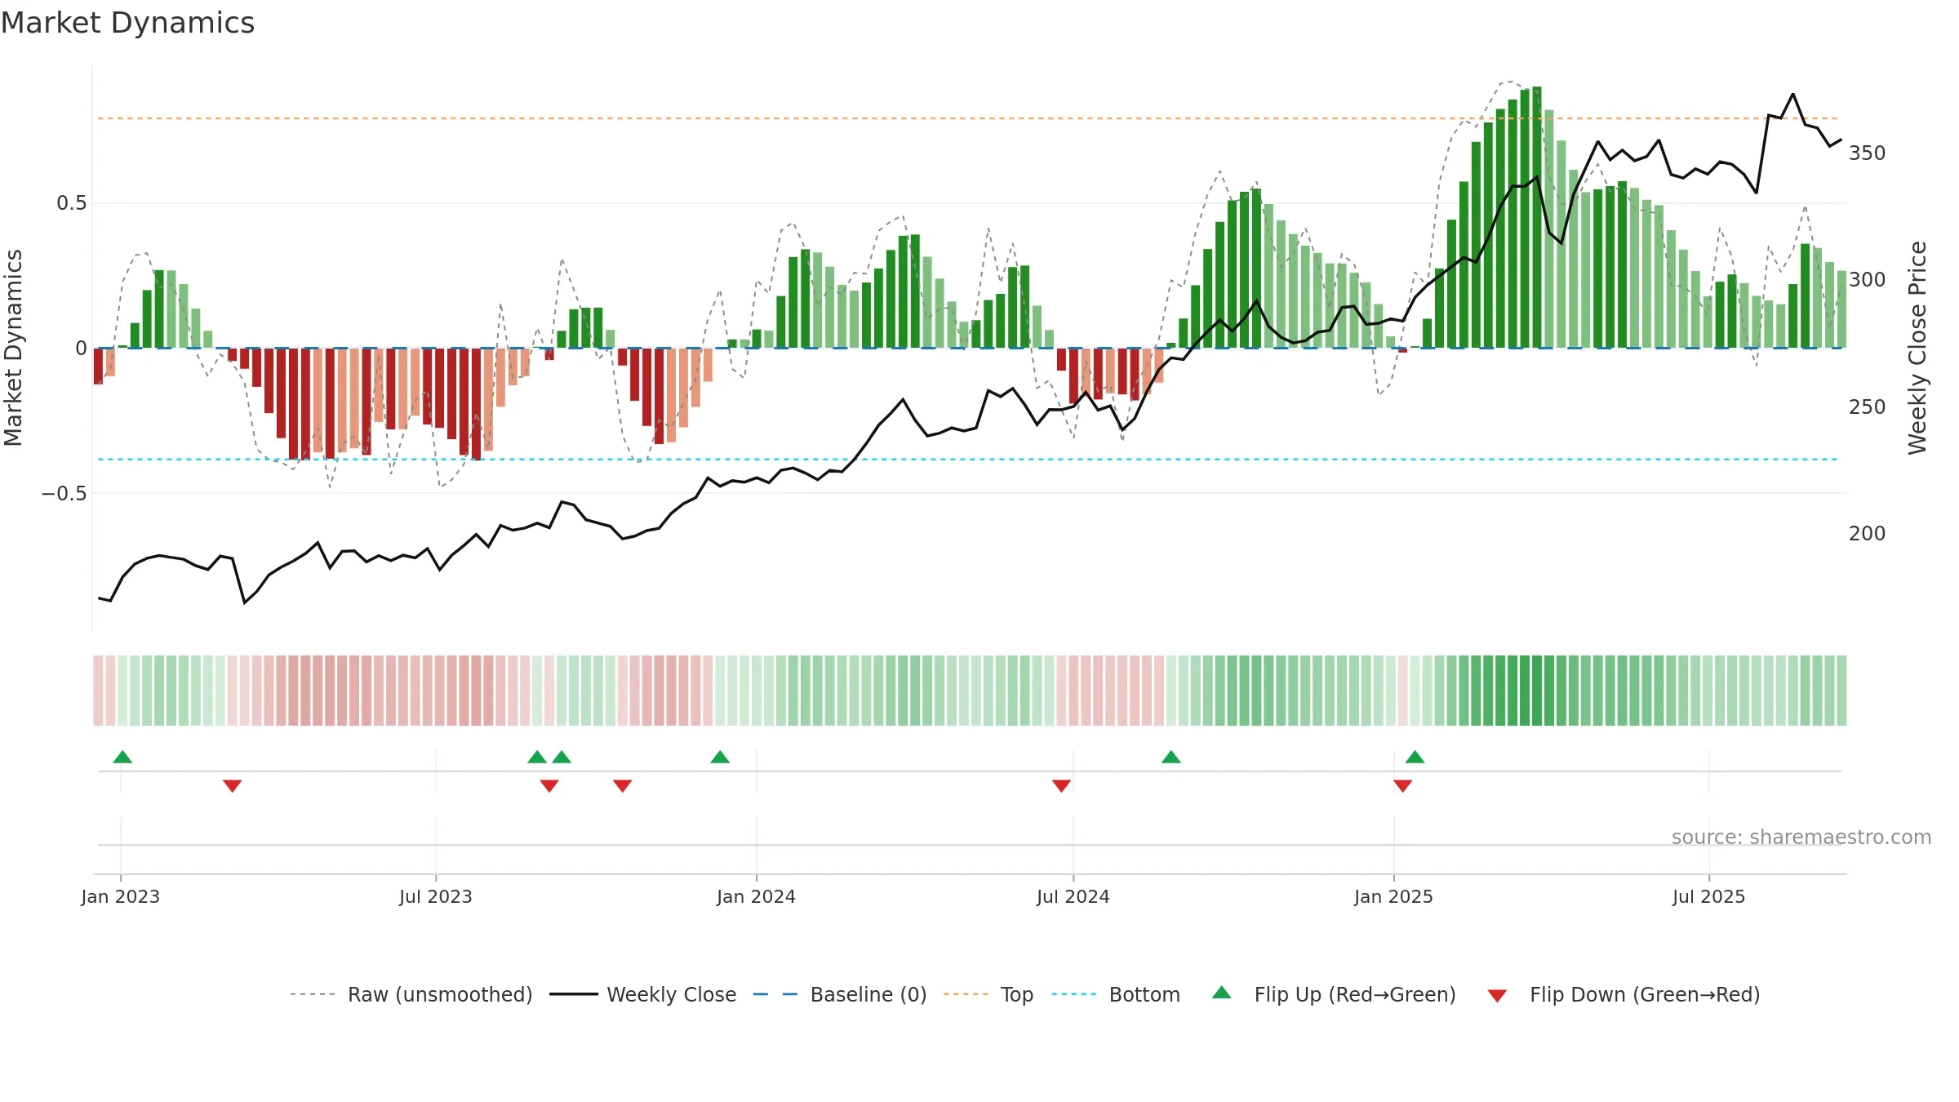Toggle the Baseline (0) legend entry
Image resolution: width=1959 pixels, height=1102 pixels.
(840, 994)
